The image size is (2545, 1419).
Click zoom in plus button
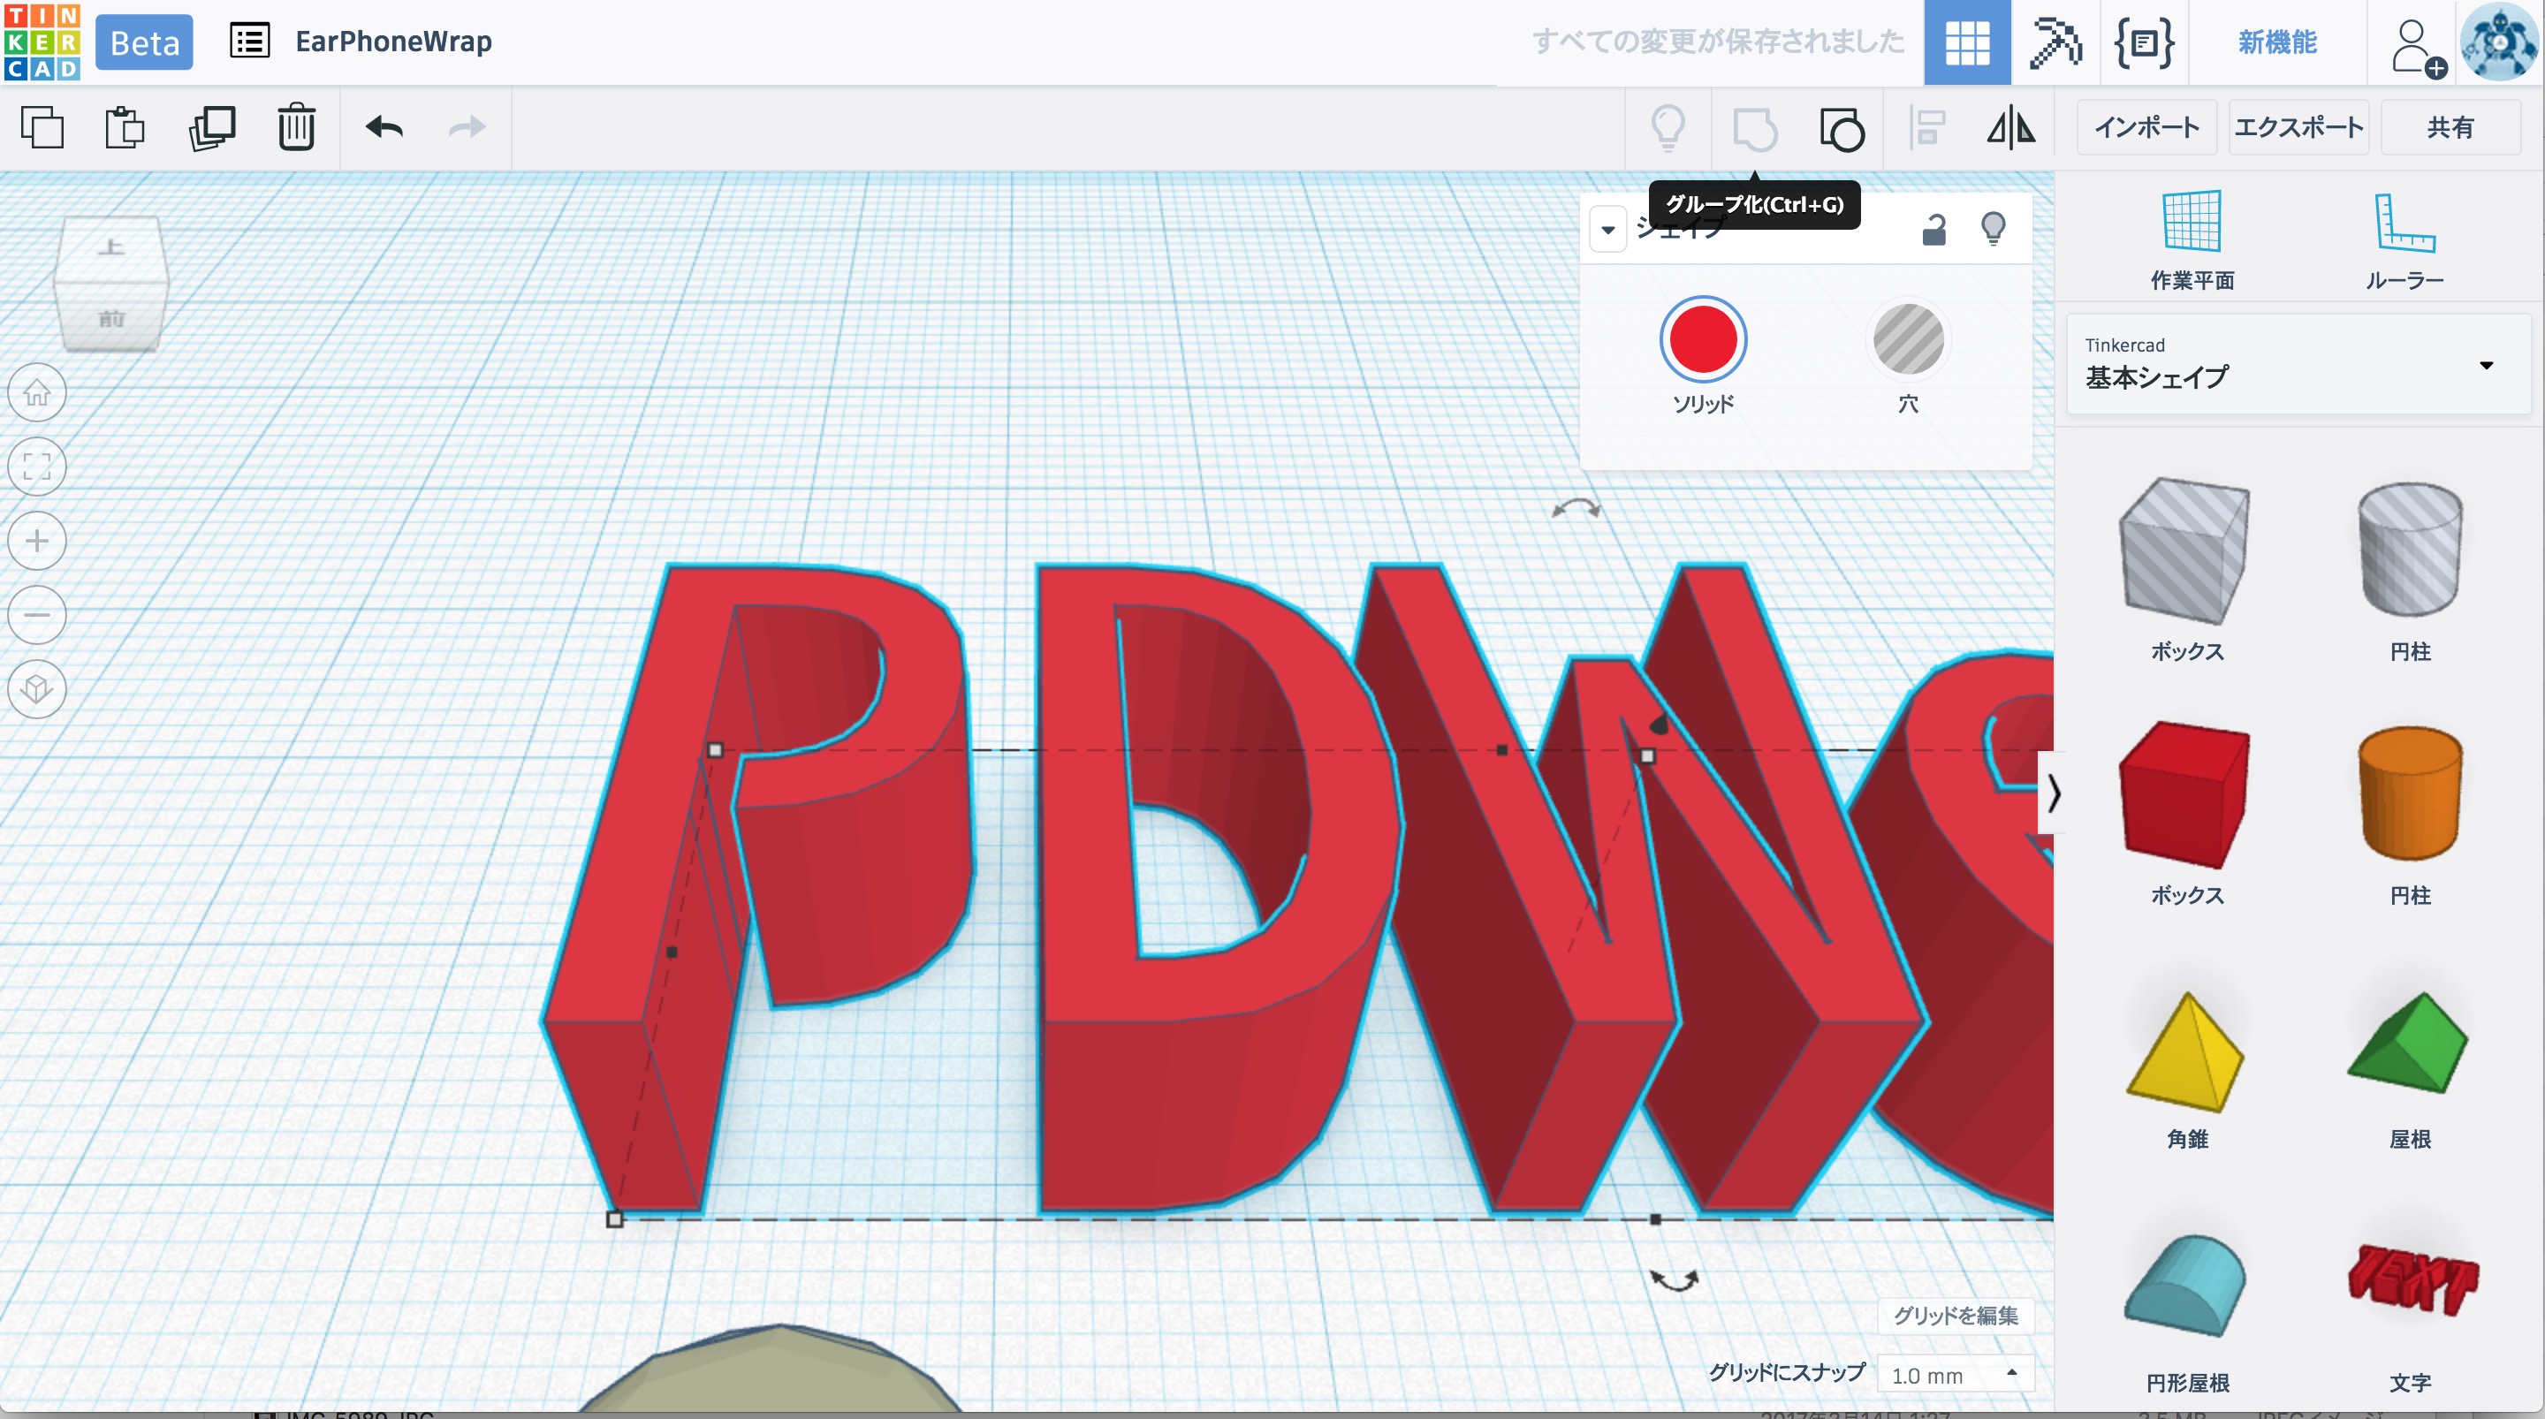click(37, 541)
